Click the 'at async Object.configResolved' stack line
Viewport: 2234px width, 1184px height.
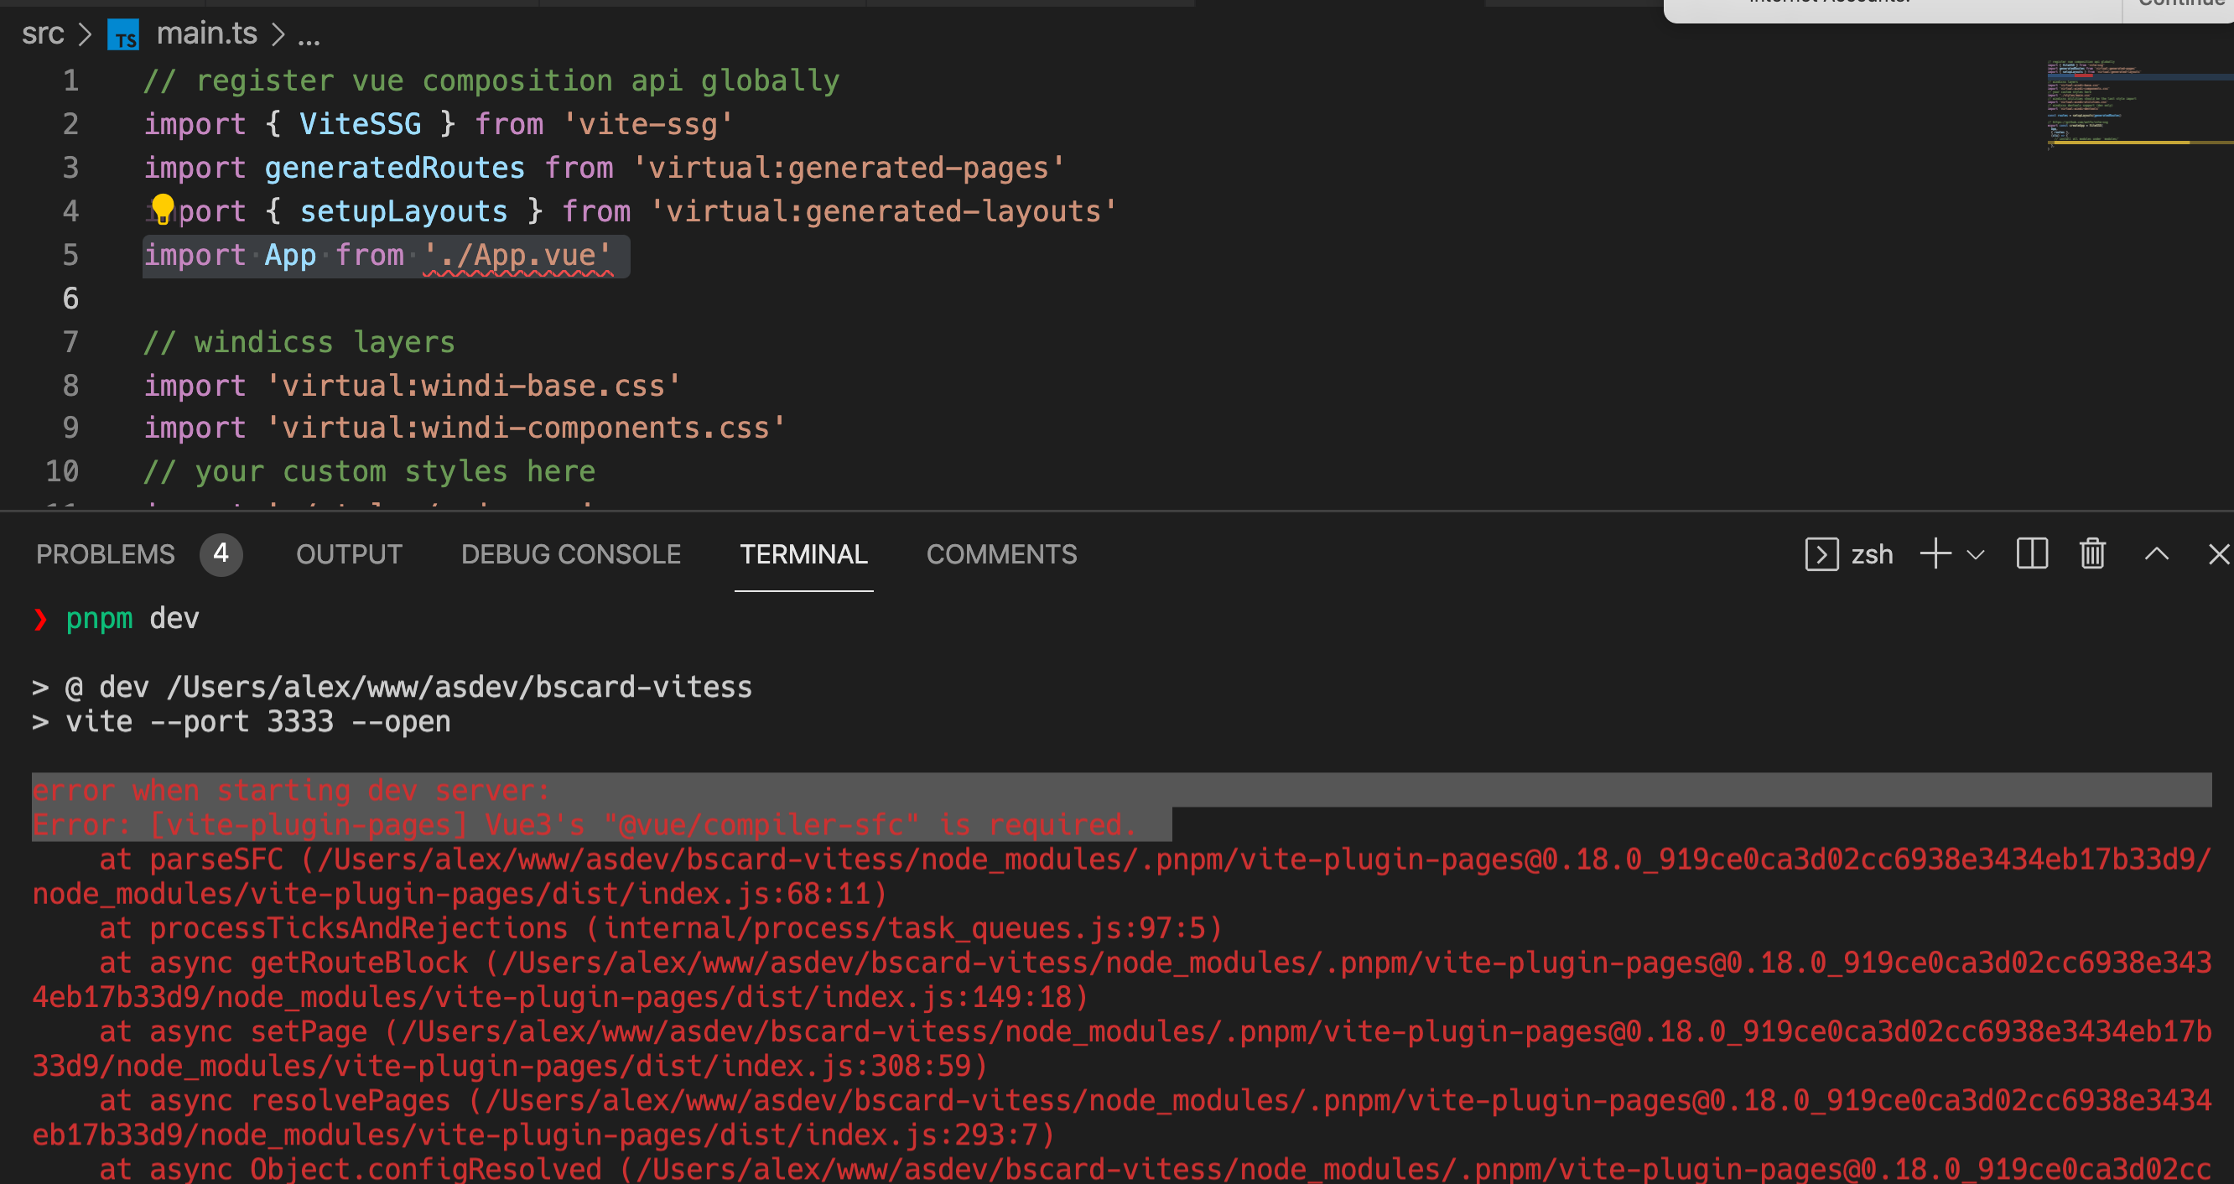point(1154,1168)
